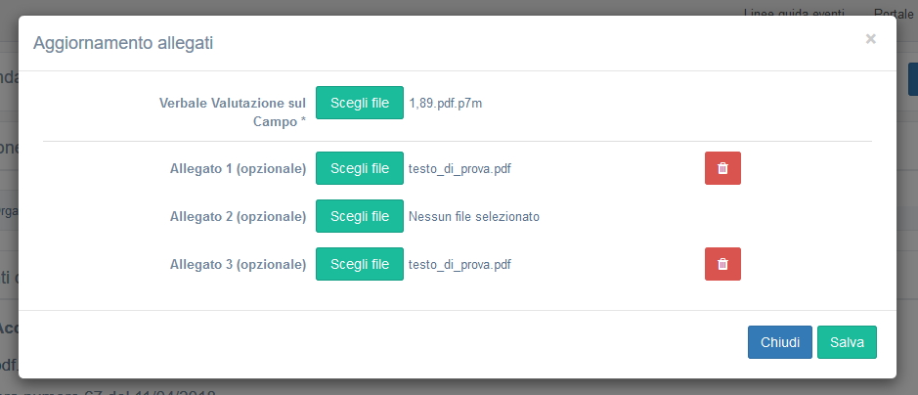This screenshot has width=918, height=395.
Task: Close the dialog with the X icon
Action: click(870, 39)
